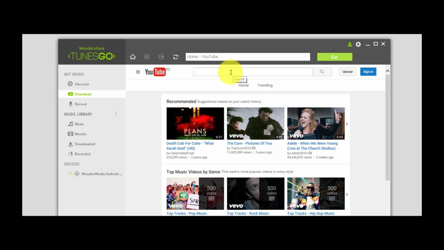444x250 pixels.
Task: Open the Downloaded list
Action: [85, 144]
